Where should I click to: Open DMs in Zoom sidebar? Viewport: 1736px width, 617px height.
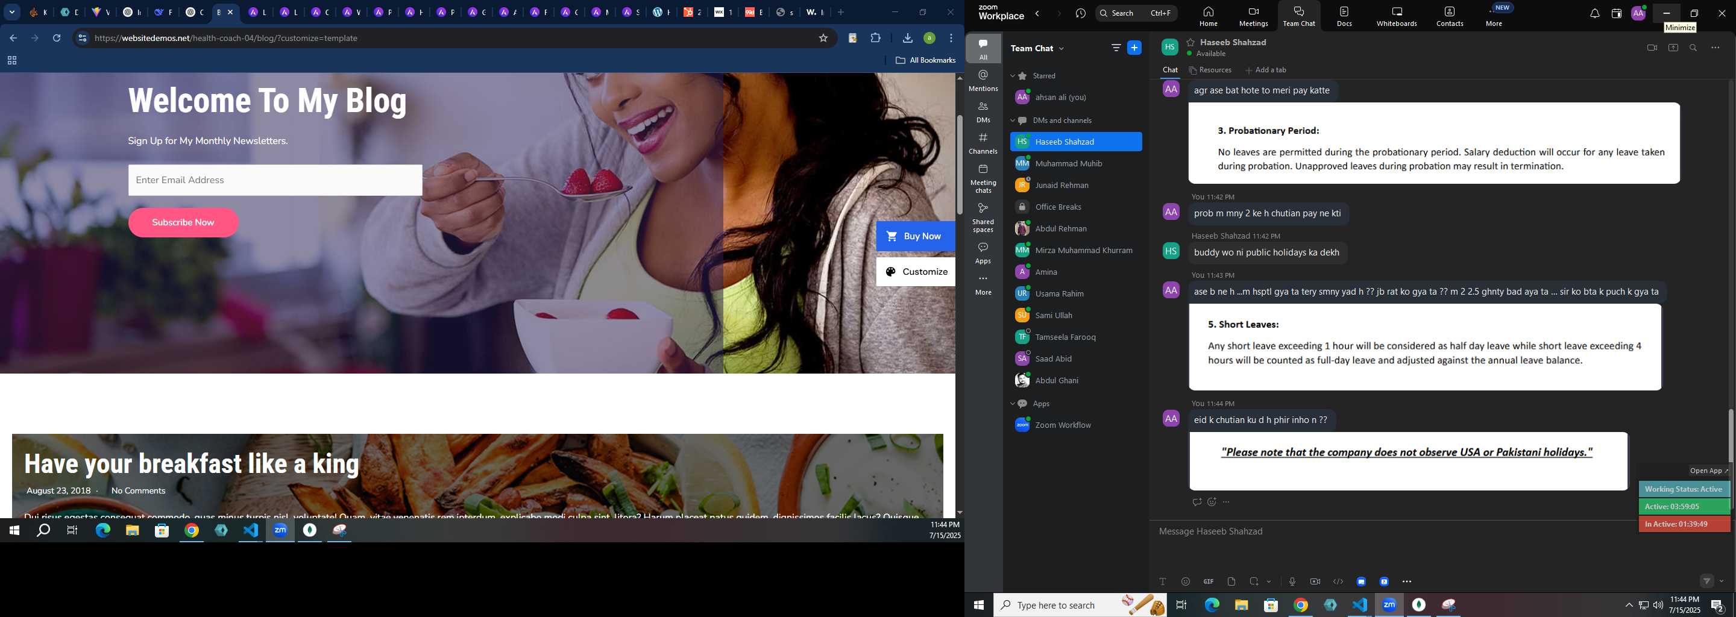983,112
